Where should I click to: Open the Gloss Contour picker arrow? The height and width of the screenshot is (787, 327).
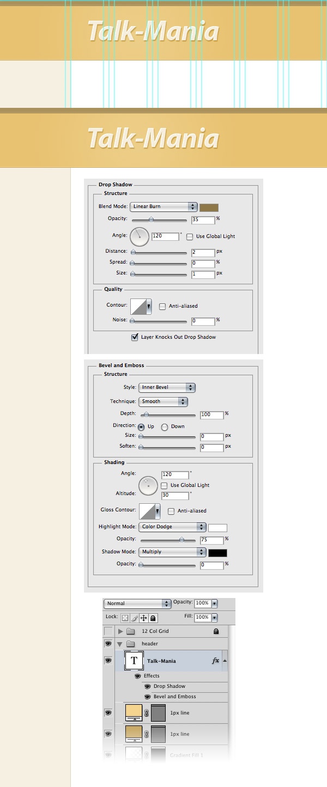(158, 511)
